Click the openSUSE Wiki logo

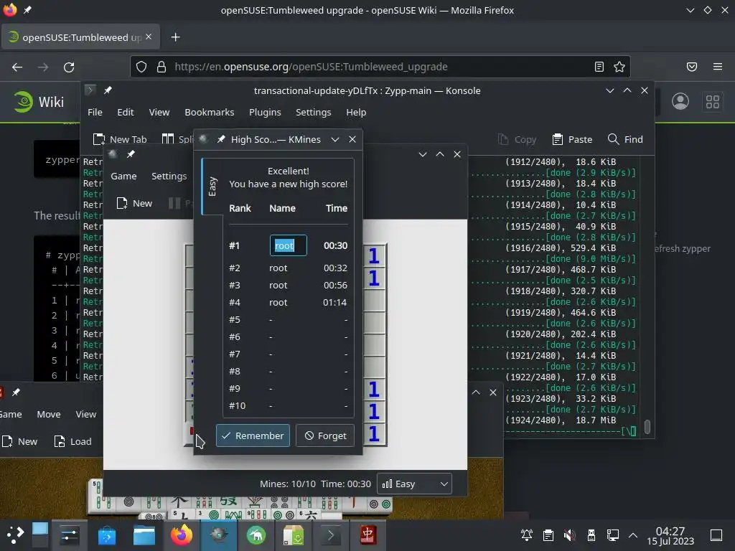click(39, 102)
